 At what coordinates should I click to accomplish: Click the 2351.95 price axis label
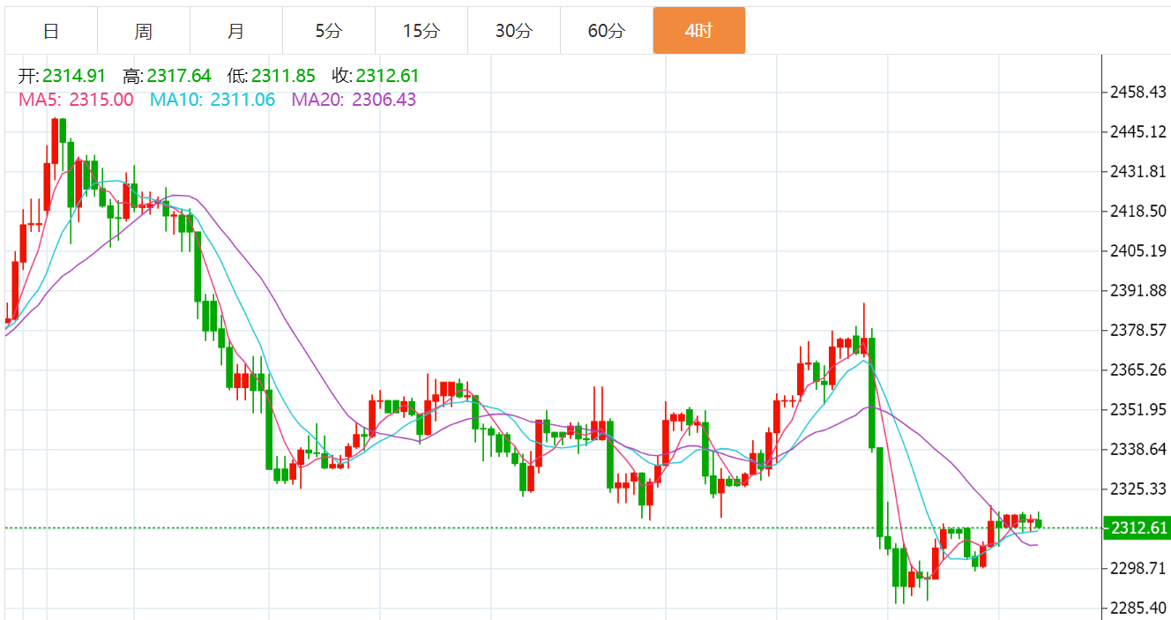(x=1138, y=409)
